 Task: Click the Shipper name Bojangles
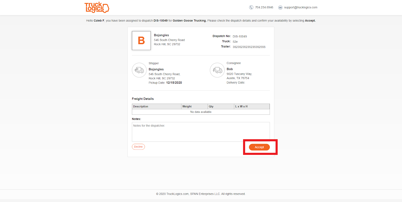pos(156,69)
